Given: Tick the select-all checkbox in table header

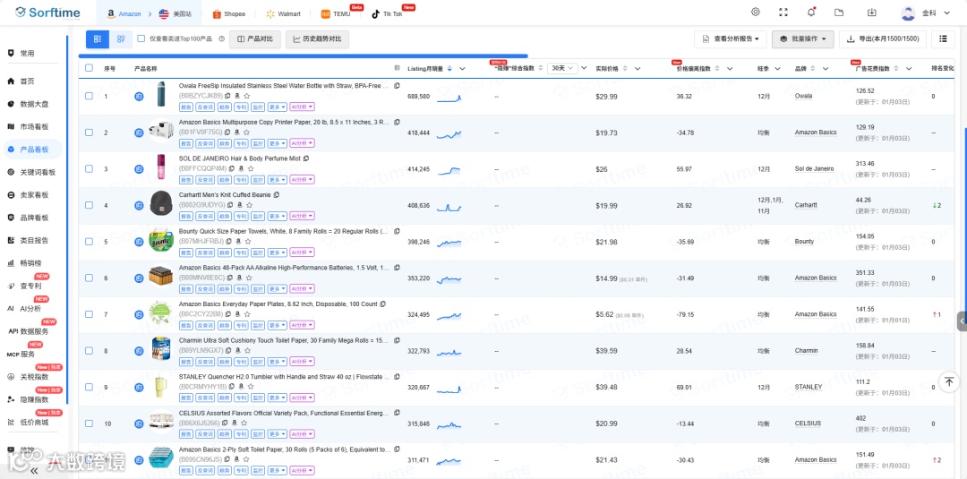Looking at the screenshot, I should pos(89,68).
